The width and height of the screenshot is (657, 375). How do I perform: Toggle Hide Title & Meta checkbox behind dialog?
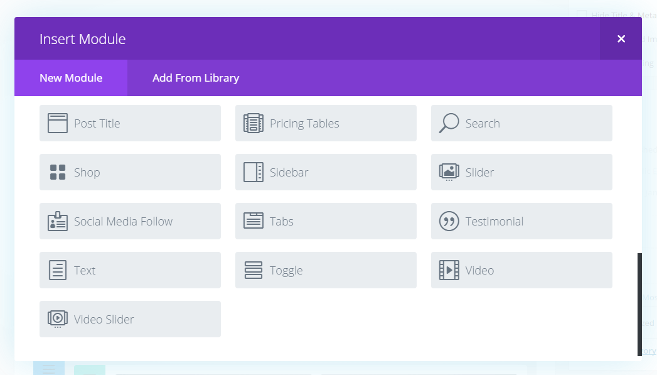[x=582, y=15]
